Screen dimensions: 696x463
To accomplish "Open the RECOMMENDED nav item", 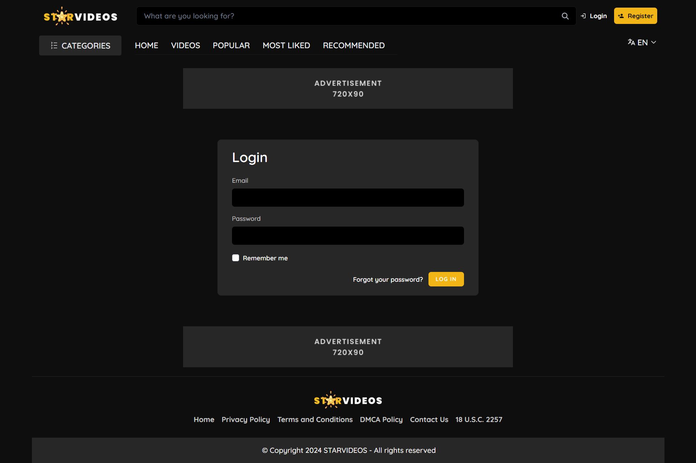I will [x=353, y=45].
